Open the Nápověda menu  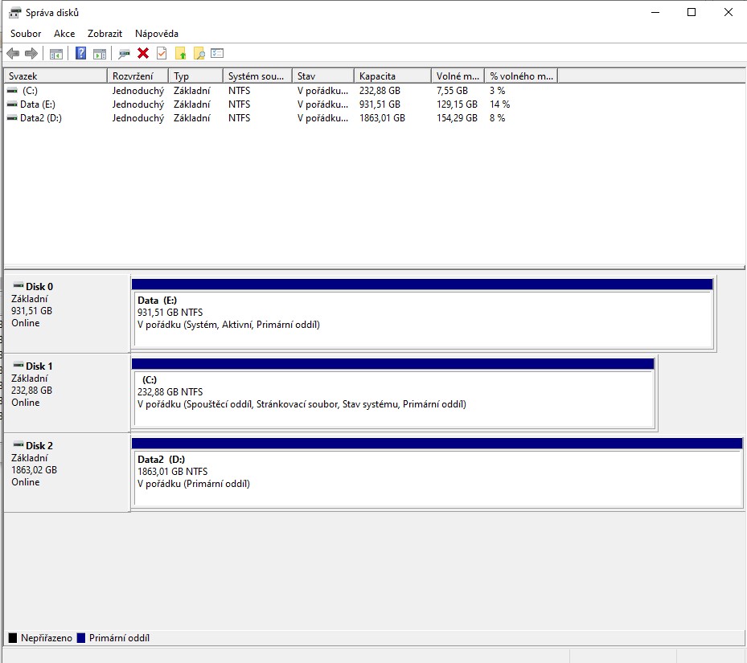157,34
